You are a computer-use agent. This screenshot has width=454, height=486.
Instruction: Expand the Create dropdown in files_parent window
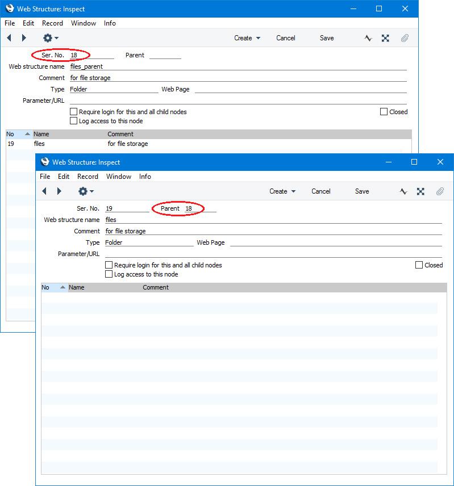pos(247,38)
